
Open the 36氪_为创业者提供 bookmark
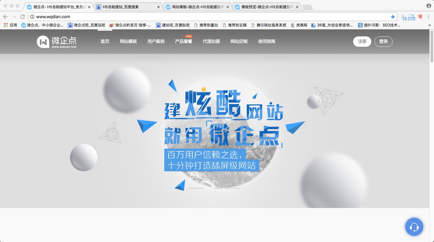332,25
